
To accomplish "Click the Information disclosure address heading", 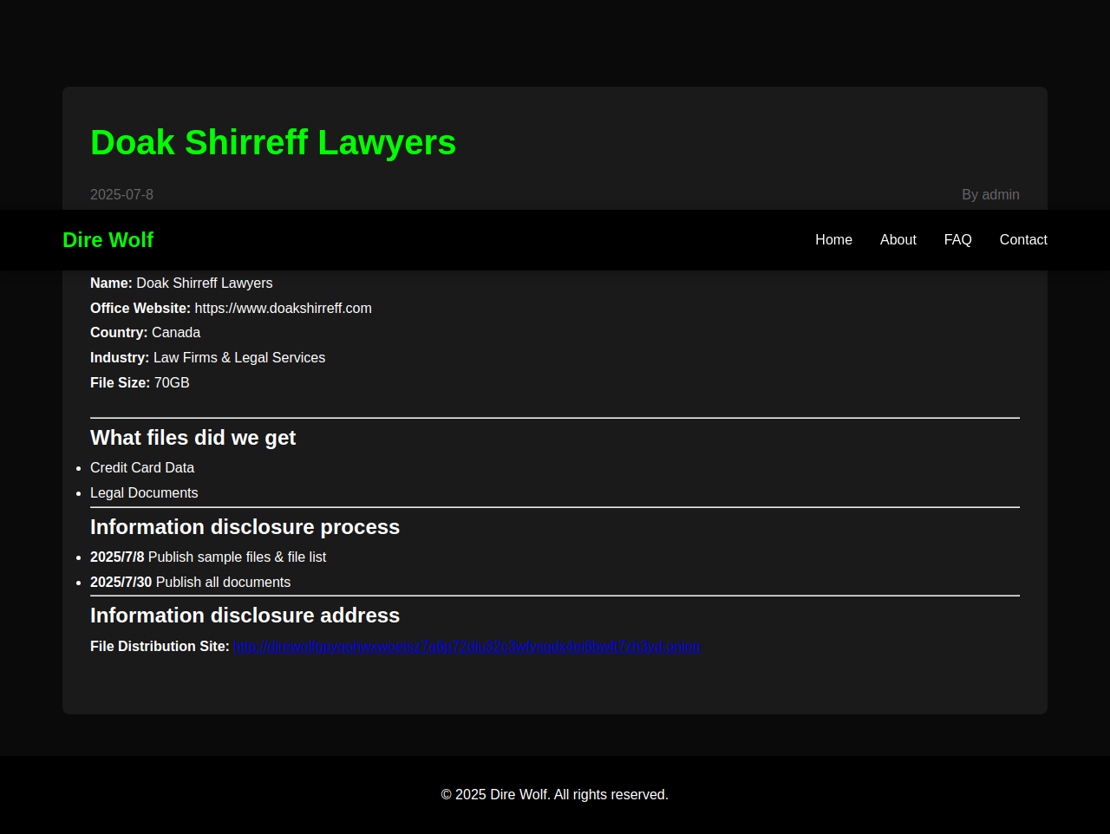I will point(245,616).
